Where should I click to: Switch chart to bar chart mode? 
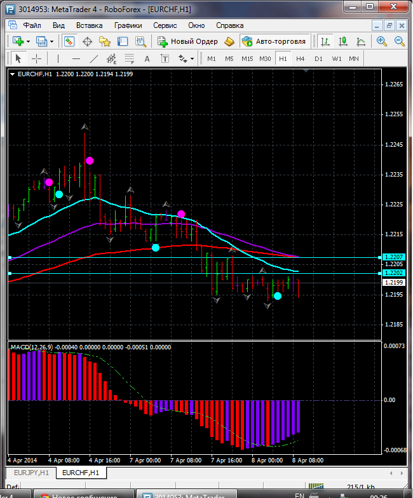(325, 41)
